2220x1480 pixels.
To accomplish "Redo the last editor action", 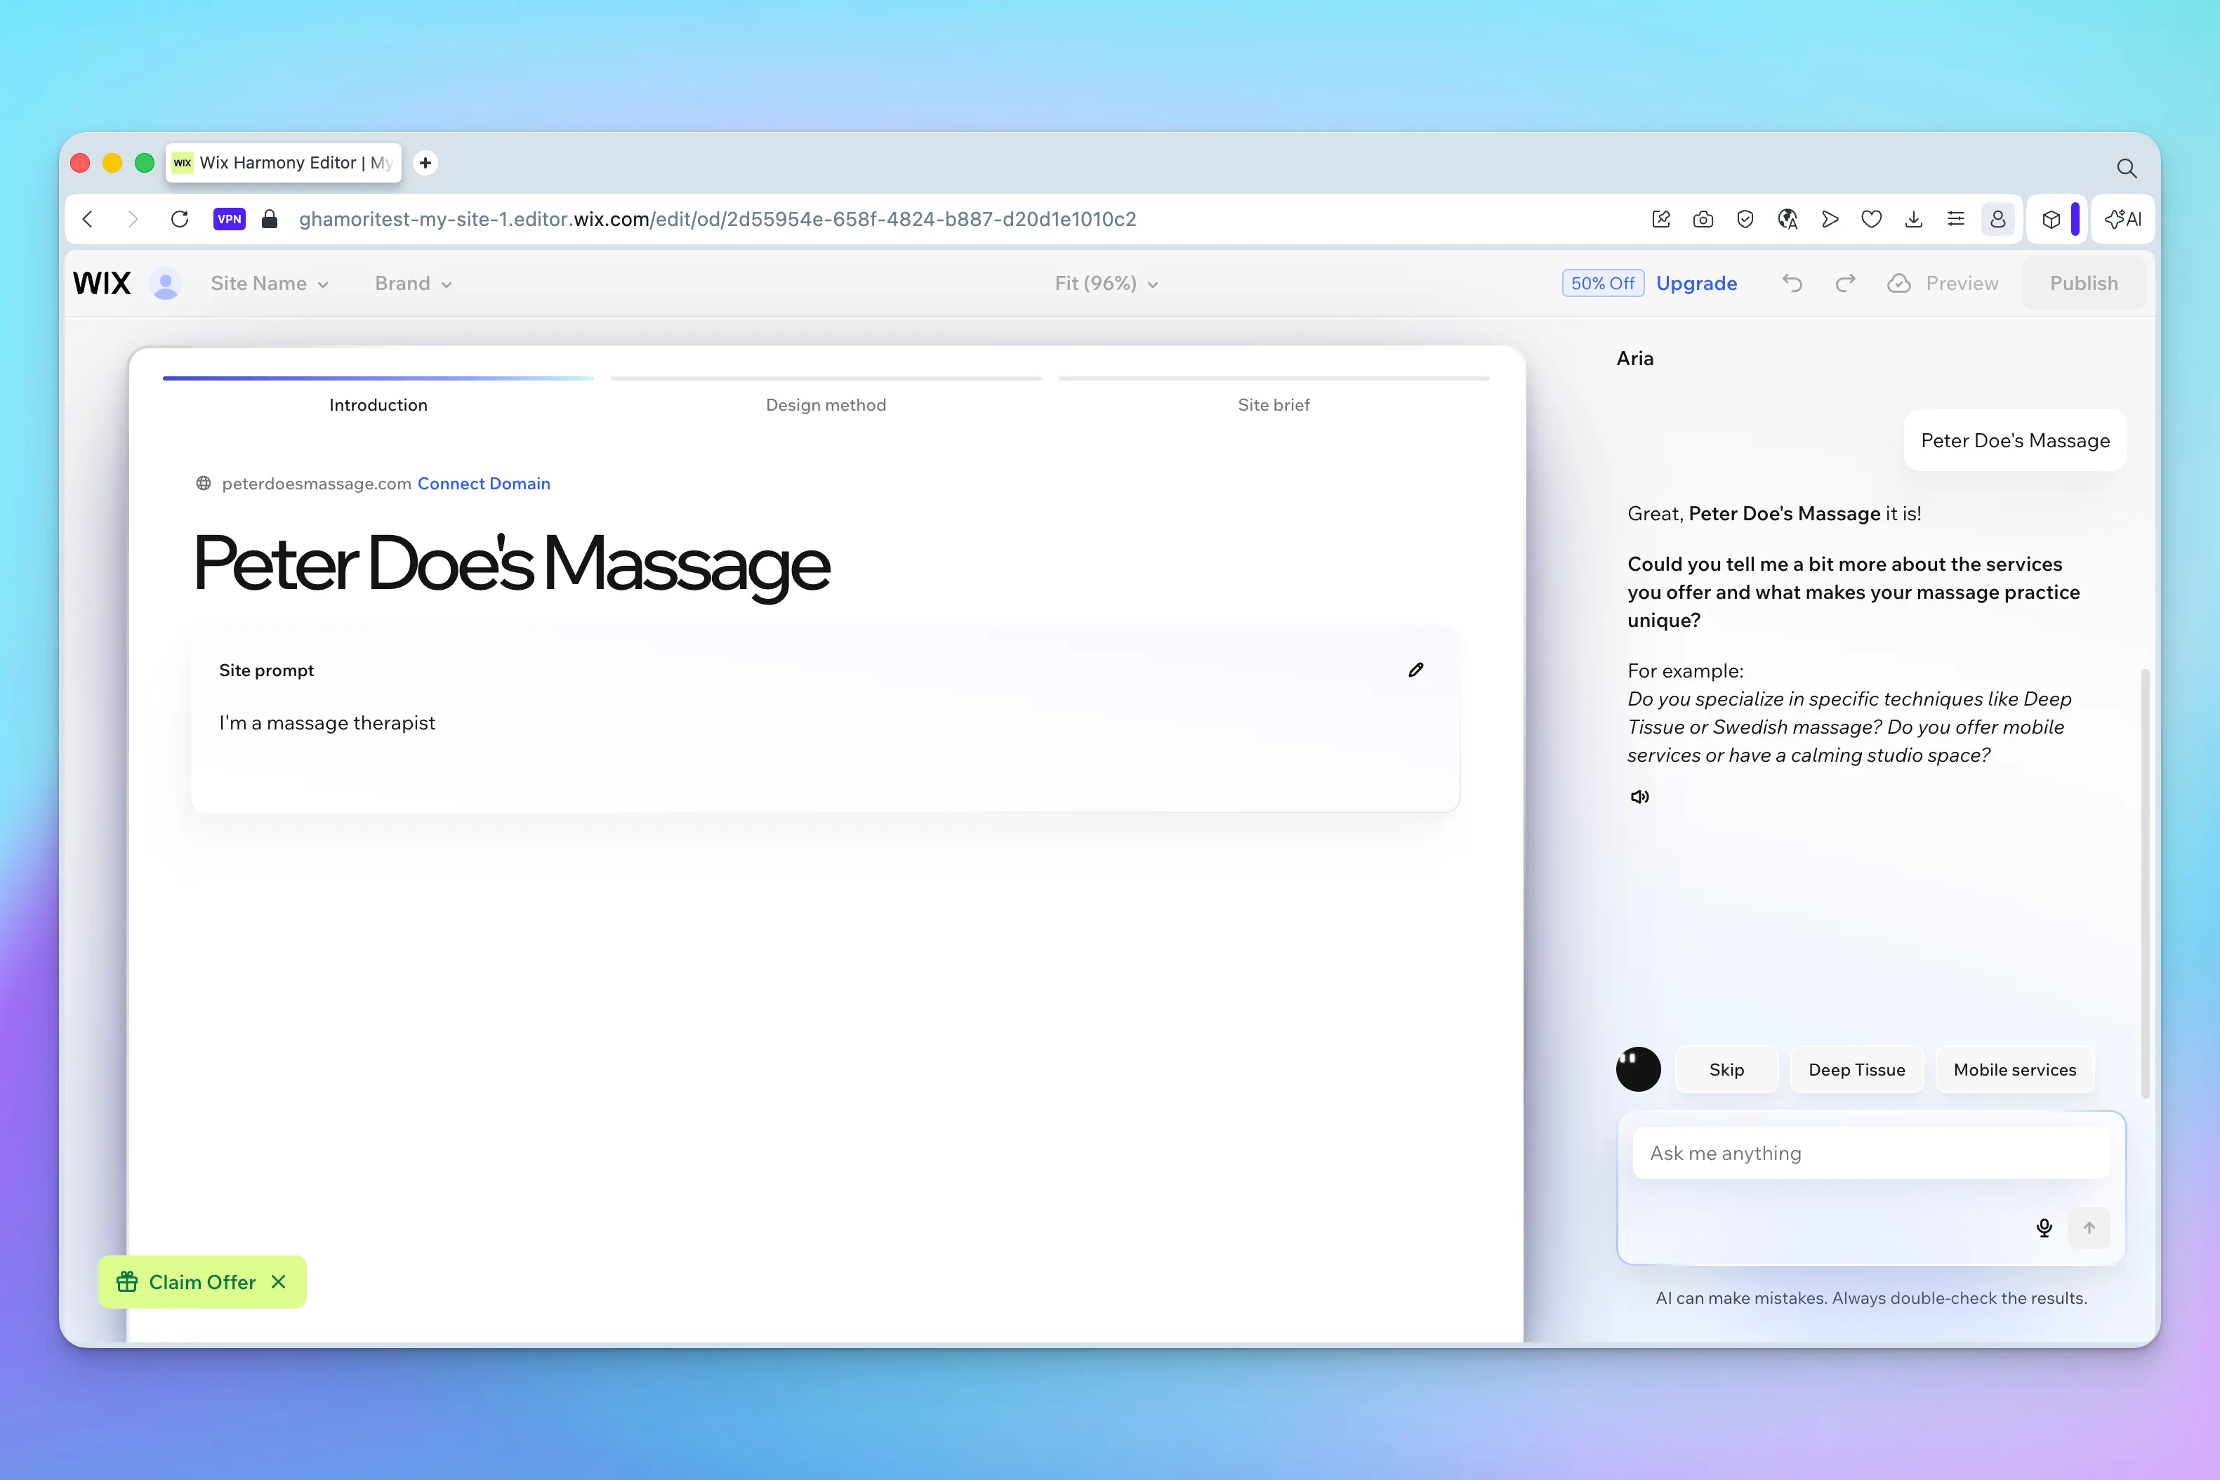I will [1845, 283].
